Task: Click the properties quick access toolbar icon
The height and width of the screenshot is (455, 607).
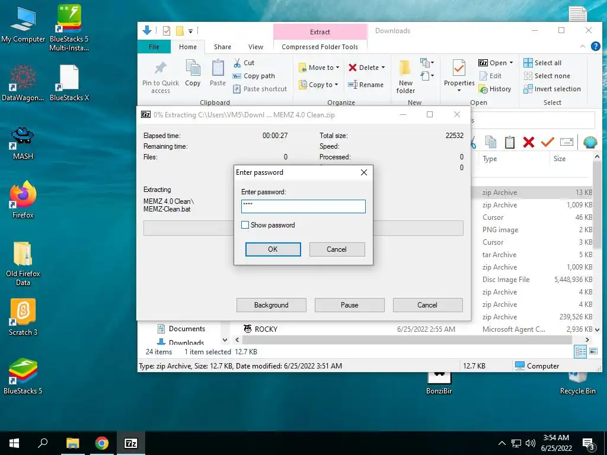Action: (167, 31)
